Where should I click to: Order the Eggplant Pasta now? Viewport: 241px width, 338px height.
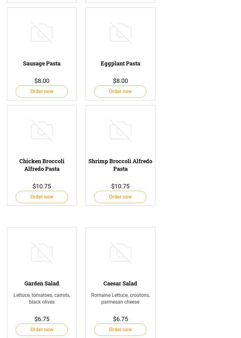[x=120, y=92]
